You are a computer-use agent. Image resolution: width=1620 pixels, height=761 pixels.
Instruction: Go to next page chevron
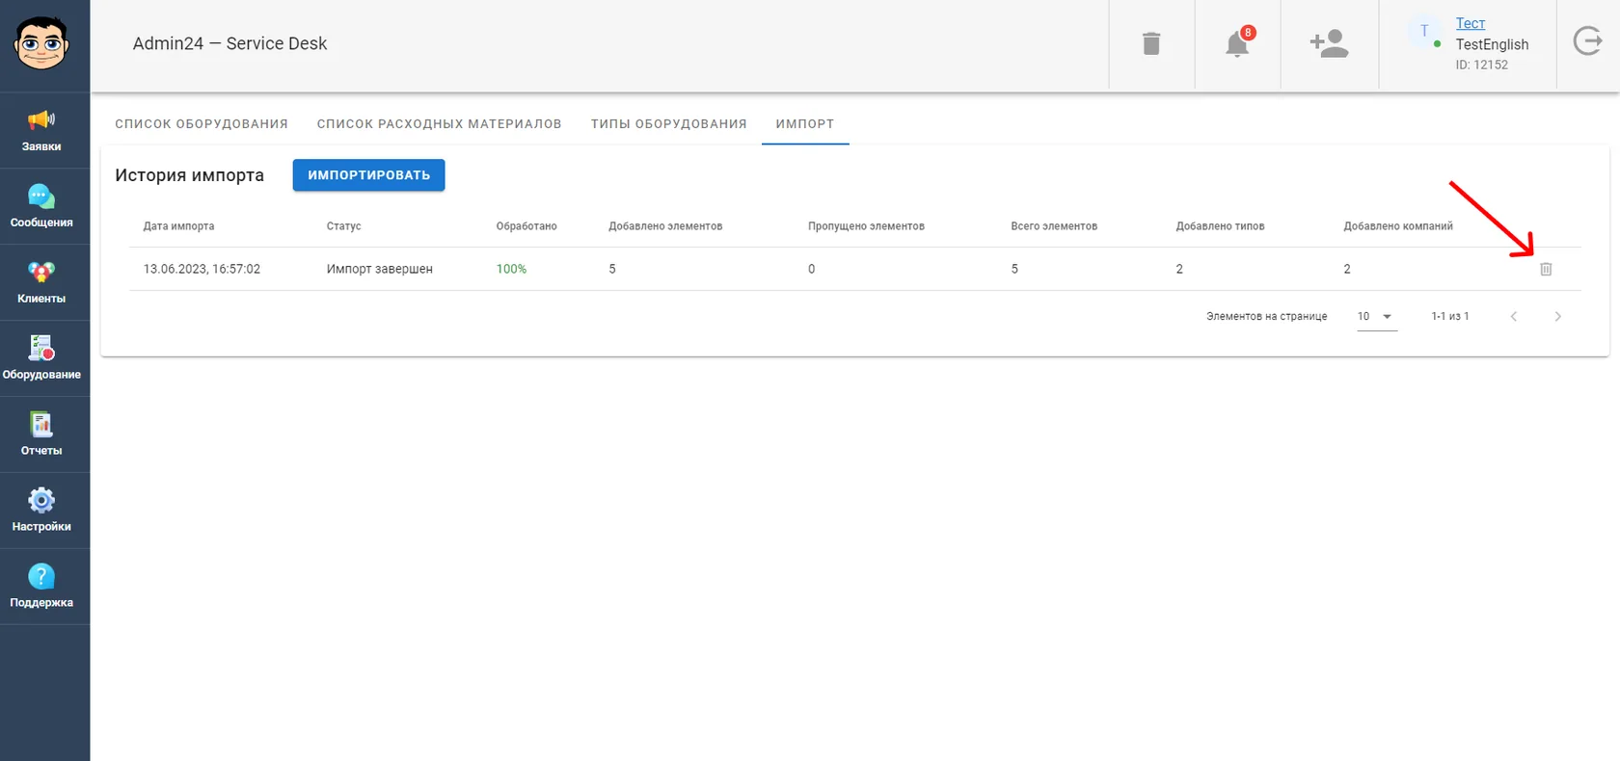pos(1557,316)
